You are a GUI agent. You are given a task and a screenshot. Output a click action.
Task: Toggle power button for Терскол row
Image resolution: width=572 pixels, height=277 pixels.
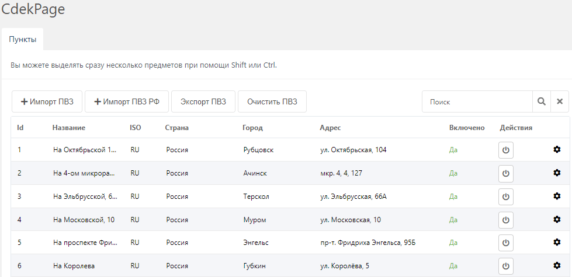(x=505, y=197)
